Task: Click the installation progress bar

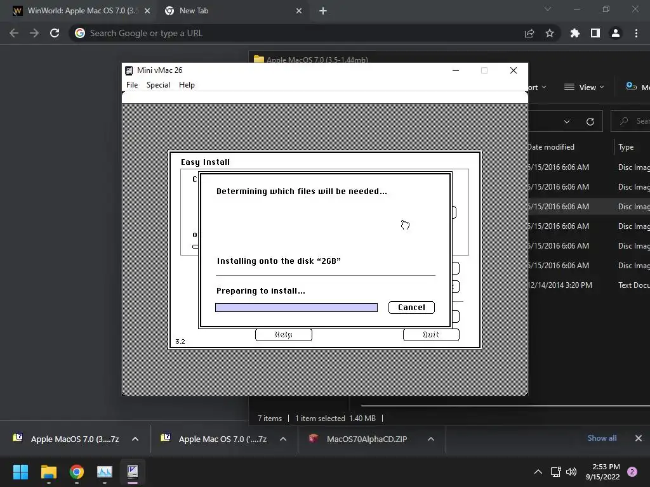Action: click(296, 308)
